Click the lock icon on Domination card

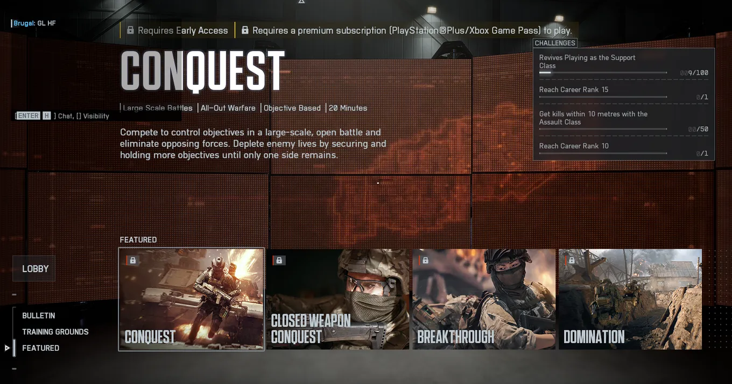pyautogui.click(x=572, y=260)
